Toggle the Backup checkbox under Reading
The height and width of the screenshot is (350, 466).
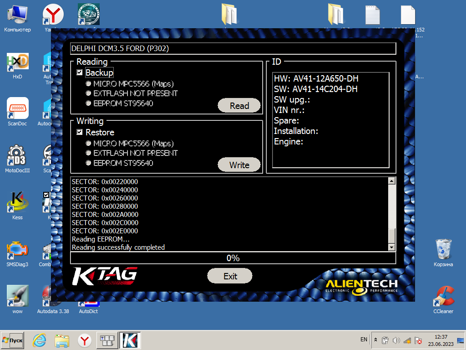tap(80, 72)
